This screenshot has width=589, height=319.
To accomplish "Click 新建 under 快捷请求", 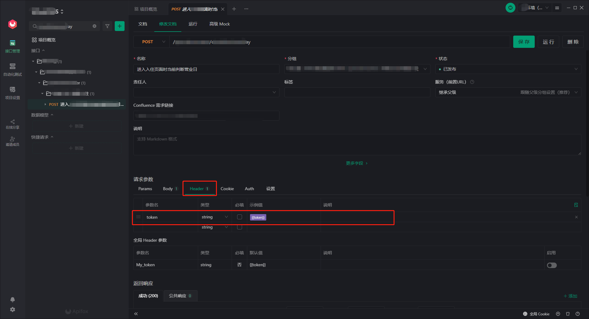I will pyautogui.click(x=77, y=148).
